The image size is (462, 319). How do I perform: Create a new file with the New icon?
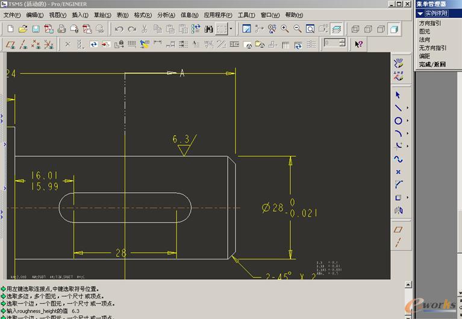coord(11,28)
